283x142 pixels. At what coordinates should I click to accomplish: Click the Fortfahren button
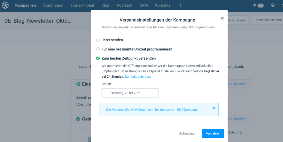[213, 133]
